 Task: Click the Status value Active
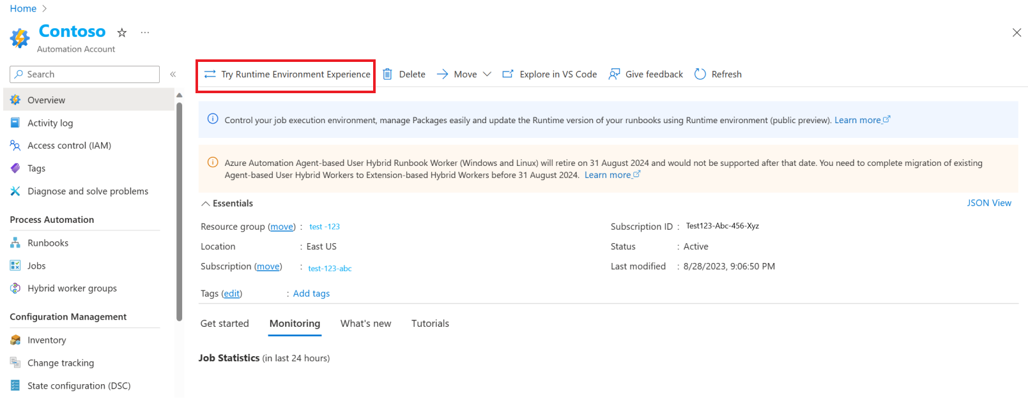696,246
